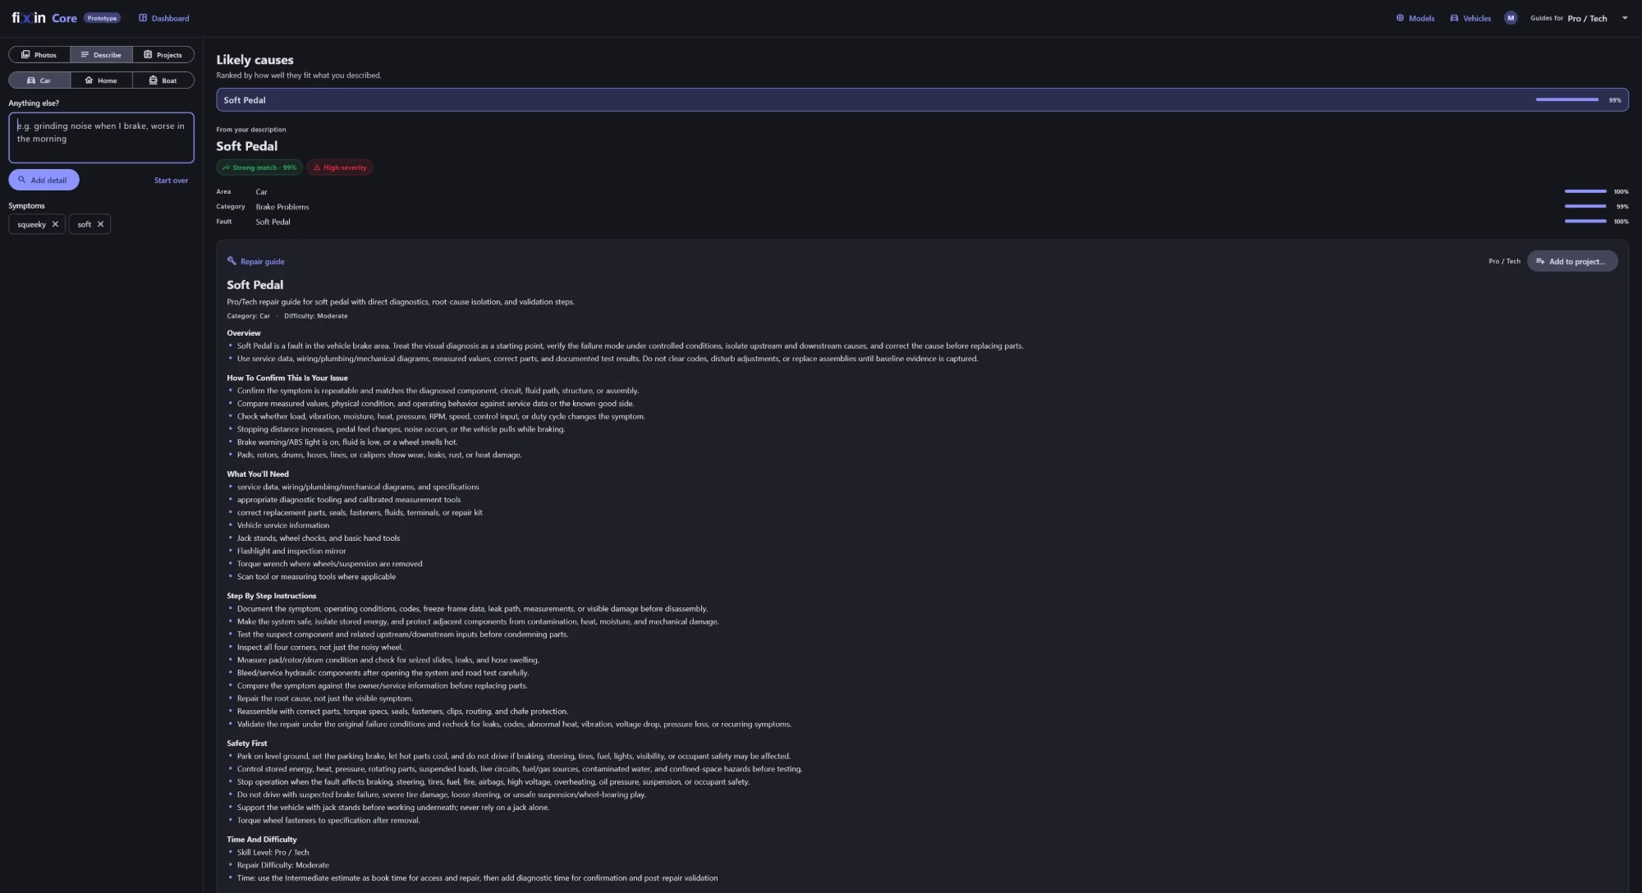
Task: Click the Strong match 99% badge
Action: 259,167
